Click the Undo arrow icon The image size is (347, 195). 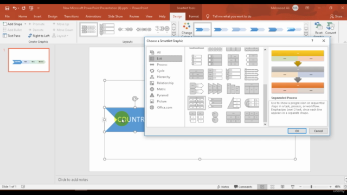[15, 8]
